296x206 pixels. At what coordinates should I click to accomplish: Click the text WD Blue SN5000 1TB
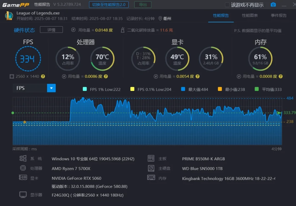pos(202,168)
